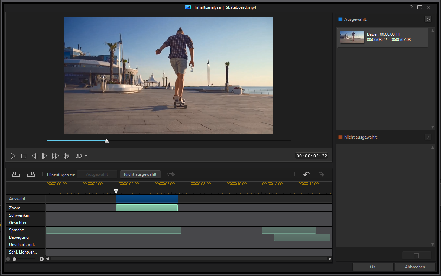Play the Ausgewählt selected segments
Viewport: 441px width, 276px height.
(428, 19)
